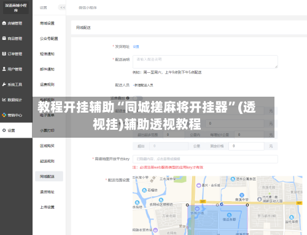Click the 超出 kilometre input field
Screen dimensions: 307x235
point(169,146)
